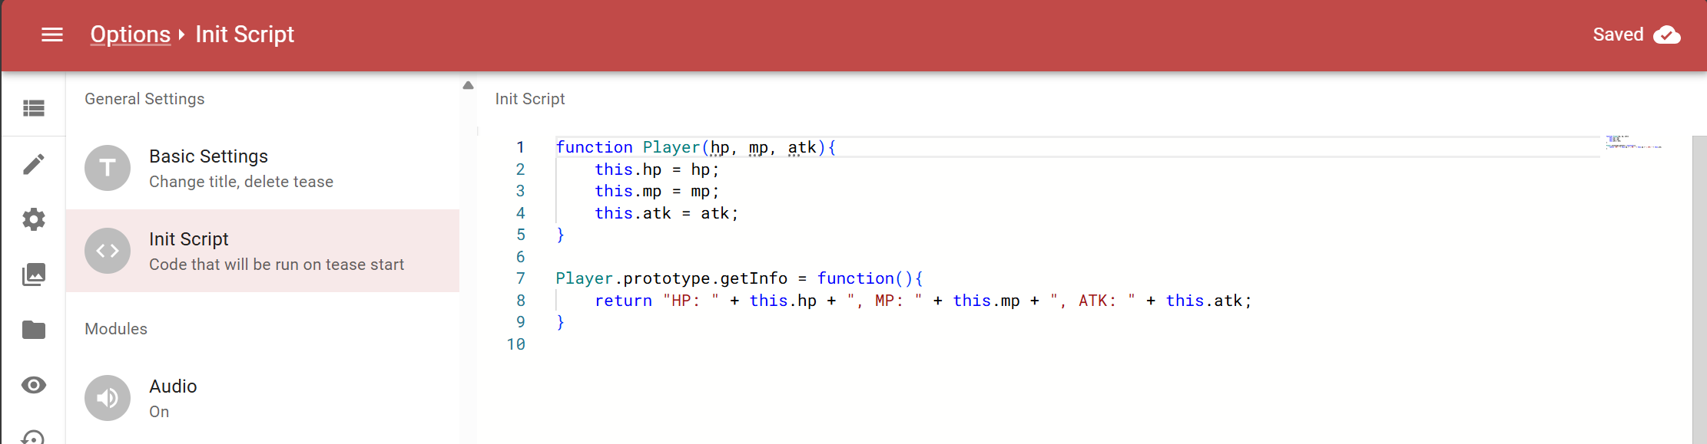Open the folder files sidebar icon
1707x444 pixels.
point(34,330)
